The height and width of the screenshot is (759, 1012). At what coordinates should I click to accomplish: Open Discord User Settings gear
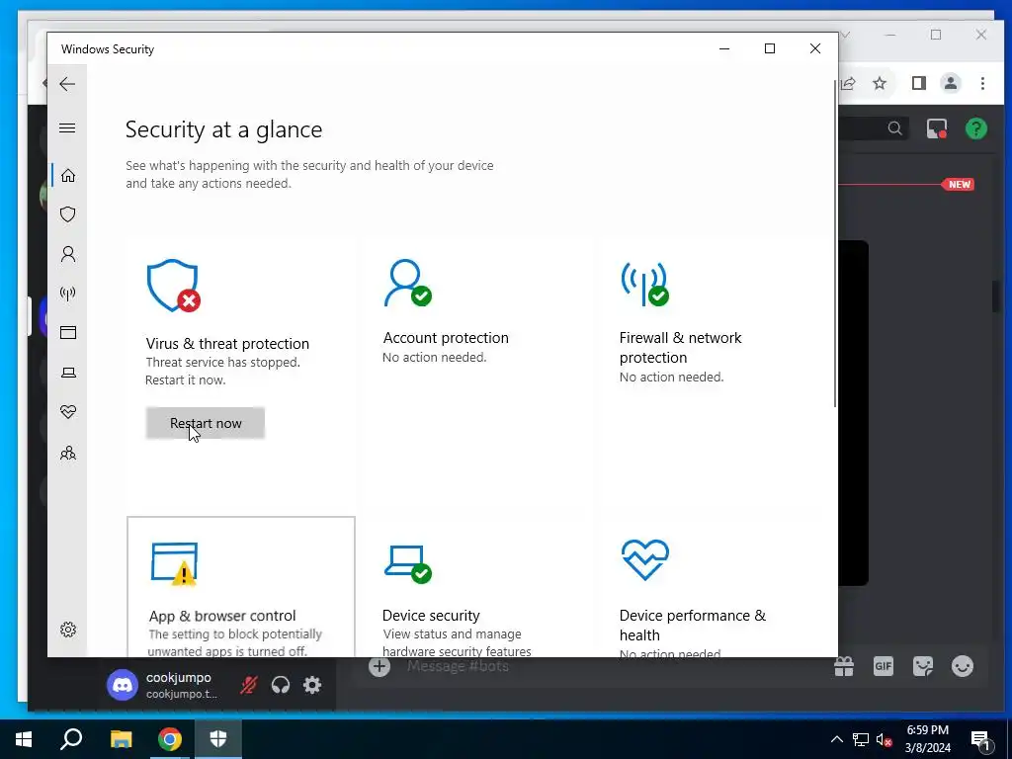tap(311, 685)
